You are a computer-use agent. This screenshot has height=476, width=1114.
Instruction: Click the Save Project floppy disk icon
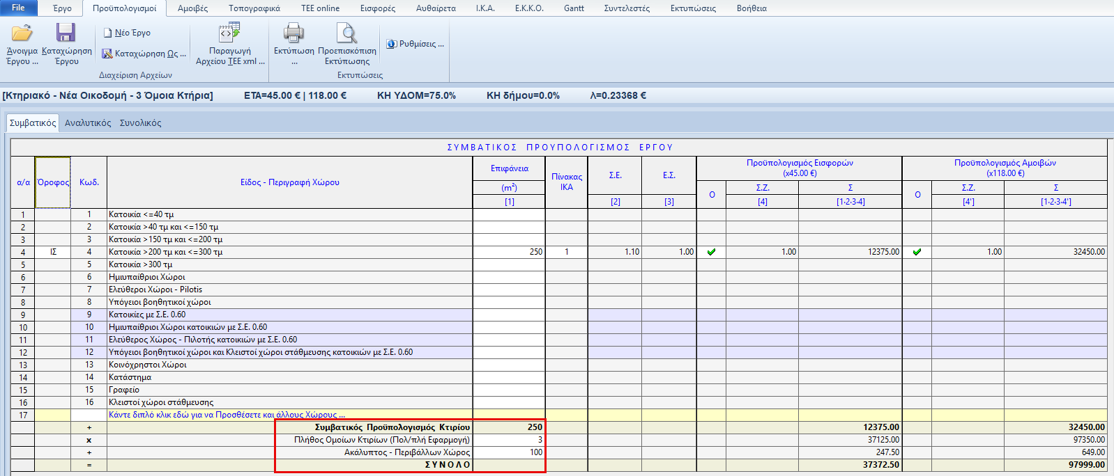coord(66,33)
